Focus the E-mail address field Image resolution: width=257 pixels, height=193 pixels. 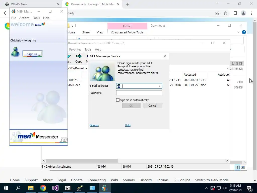(139, 86)
